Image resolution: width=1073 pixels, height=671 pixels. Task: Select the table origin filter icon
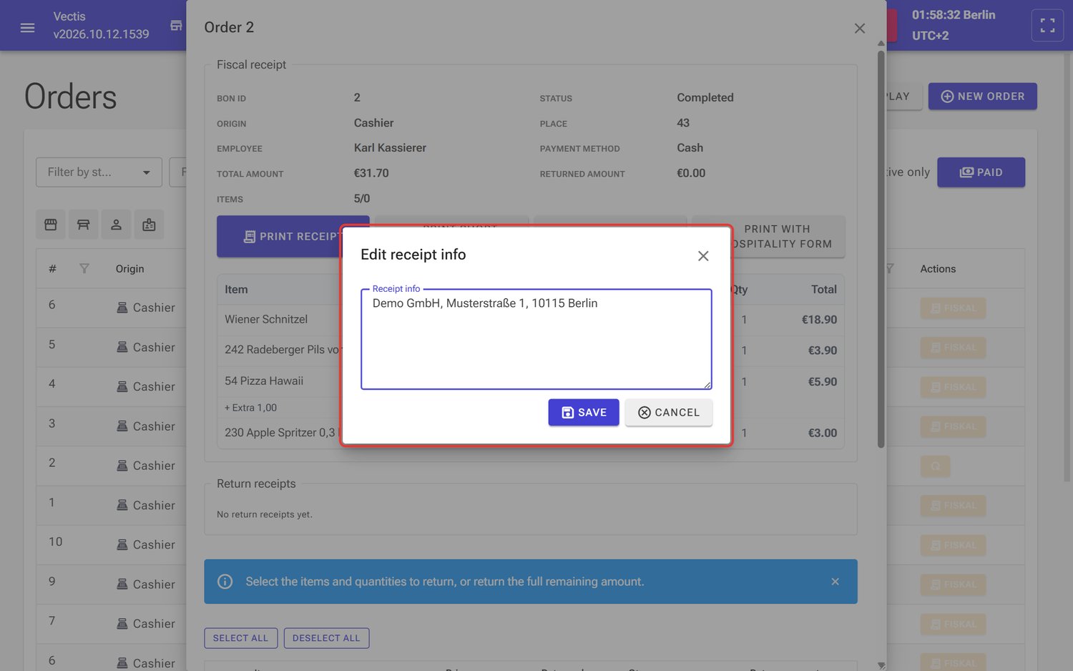[x=83, y=225]
